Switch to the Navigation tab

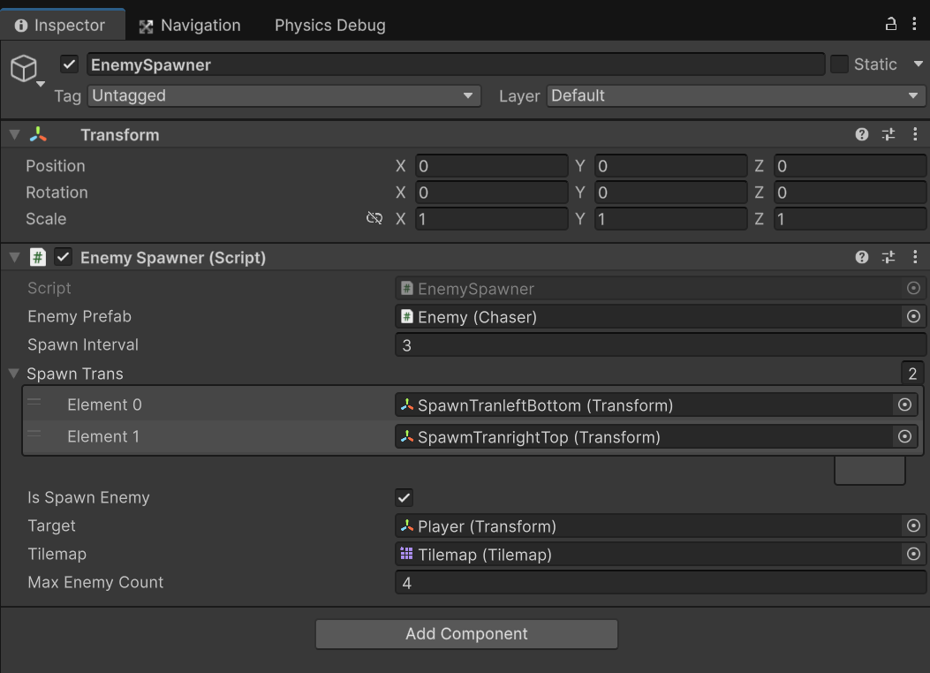point(190,25)
